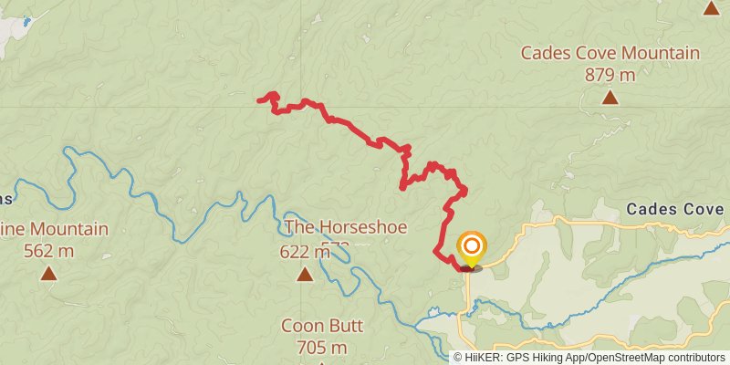This screenshot has height=365, width=730.
Task: Open the HiiKER OpenStreetMap contributors attribution
Action: [x=589, y=357]
